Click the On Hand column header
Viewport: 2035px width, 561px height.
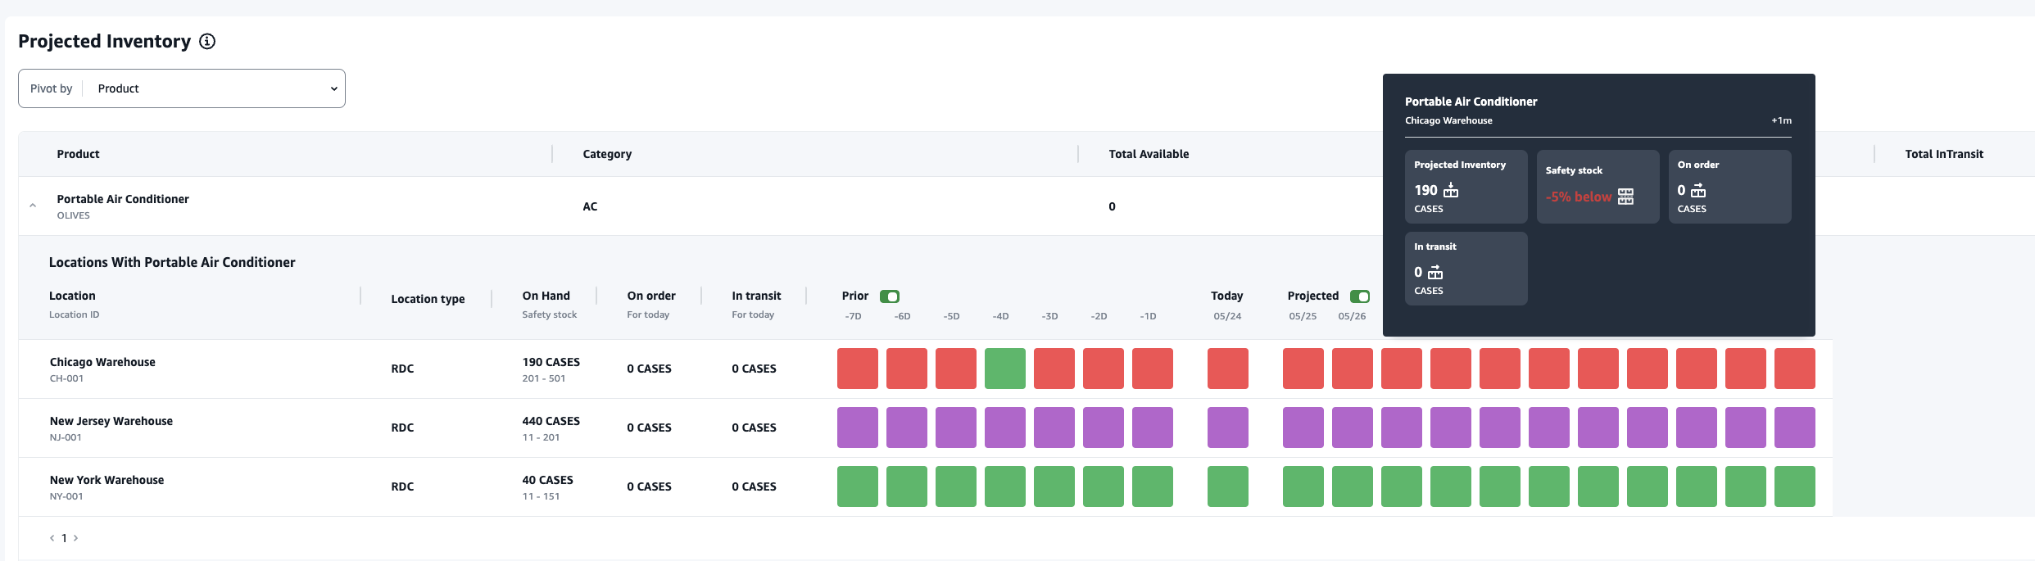coord(546,296)
